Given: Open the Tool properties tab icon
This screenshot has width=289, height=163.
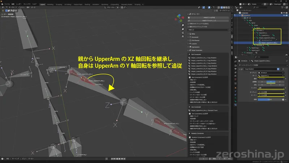Looking at the screenshot, I should 236,62.
